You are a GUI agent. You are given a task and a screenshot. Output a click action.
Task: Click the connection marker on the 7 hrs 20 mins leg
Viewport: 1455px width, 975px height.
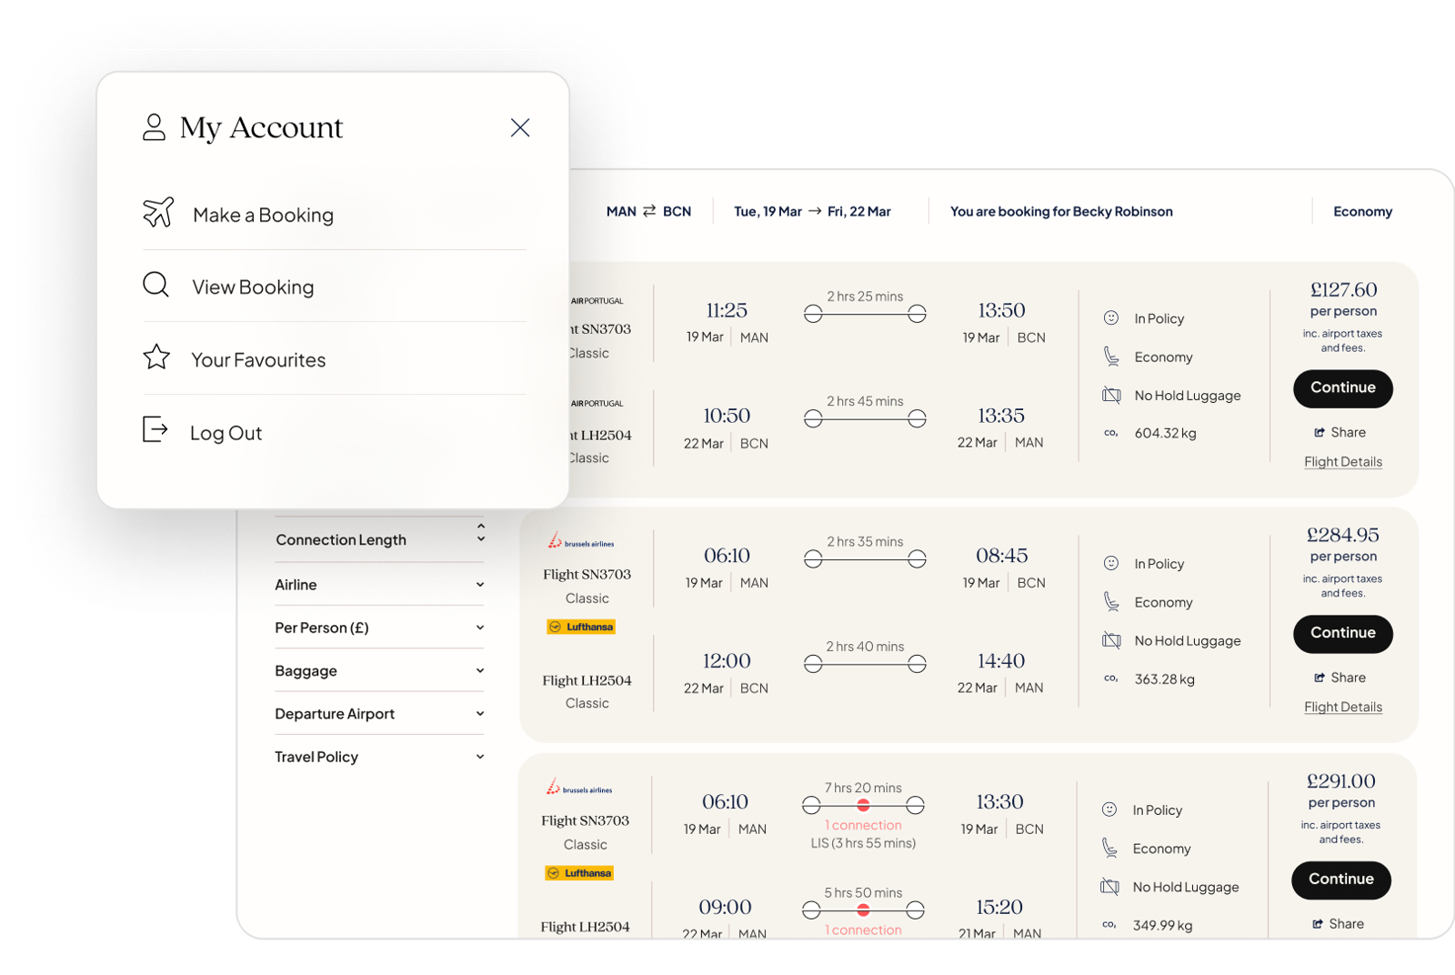pyautogui.click(x=863, y=804)
